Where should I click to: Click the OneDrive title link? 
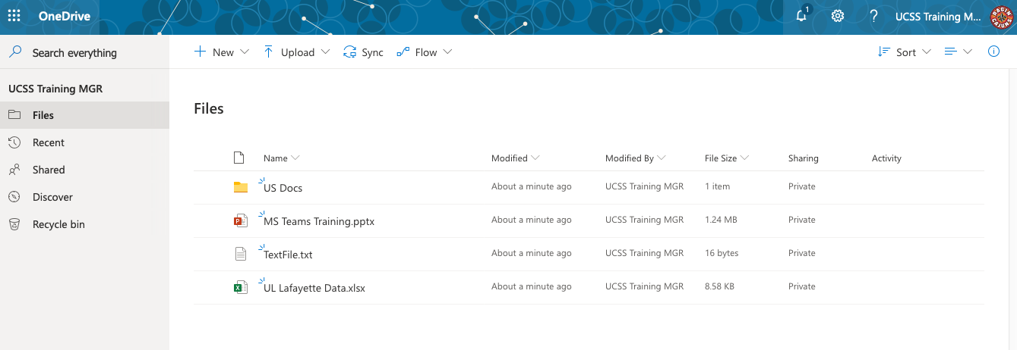65,16
